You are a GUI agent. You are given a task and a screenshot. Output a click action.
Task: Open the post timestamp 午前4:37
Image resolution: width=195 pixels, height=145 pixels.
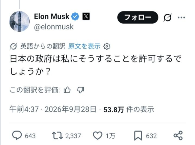pos(24,109)
